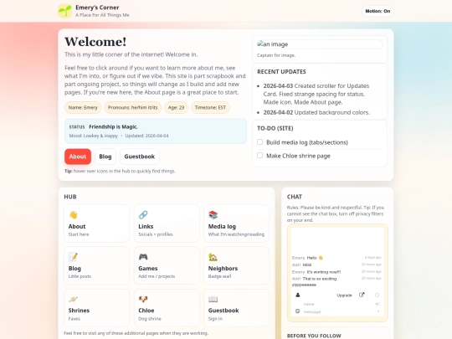Click the dog face Chloe icon
This screenshot has height=339, width=452.
143,299
